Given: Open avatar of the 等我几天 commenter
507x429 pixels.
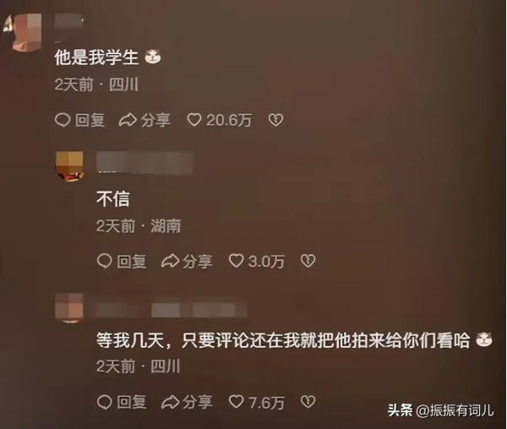Looking at the screenshot, I should click(x=69, y=307).
